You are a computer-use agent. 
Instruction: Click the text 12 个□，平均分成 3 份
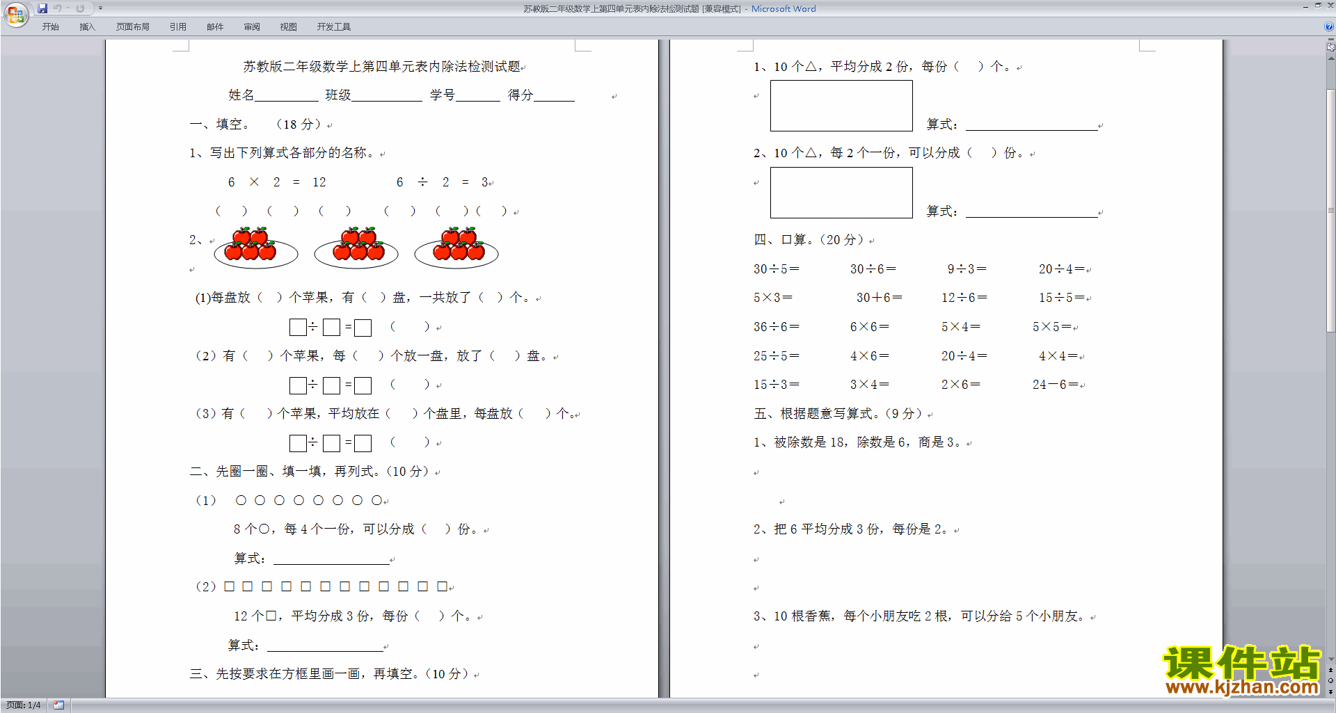point(353,616)
